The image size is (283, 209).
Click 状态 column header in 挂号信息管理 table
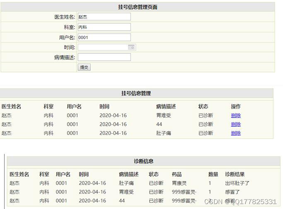(203, 106)
